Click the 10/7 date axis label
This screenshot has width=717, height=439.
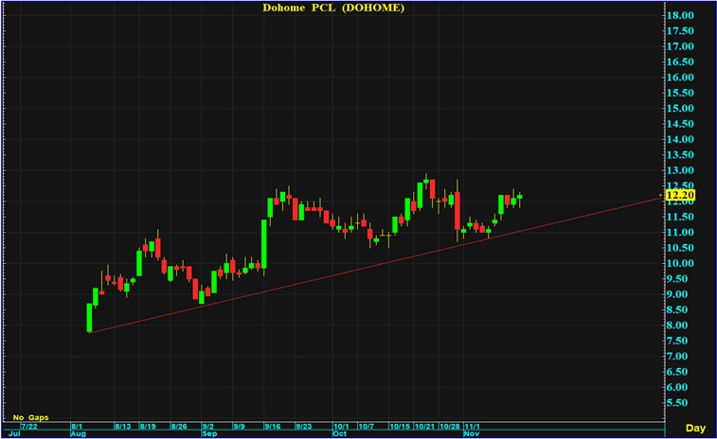(x=366, y=426)
